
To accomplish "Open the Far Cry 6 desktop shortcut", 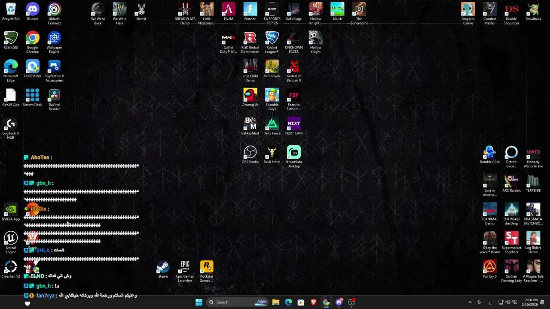I will (x=490, y=269).
